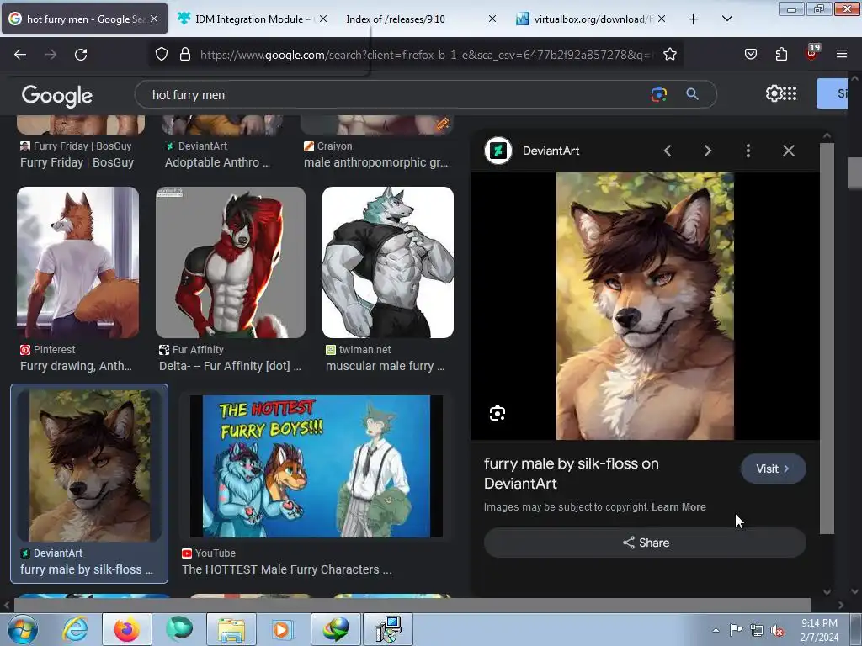Open the Furry Friday | BosGuy result title

coord(77,162)
